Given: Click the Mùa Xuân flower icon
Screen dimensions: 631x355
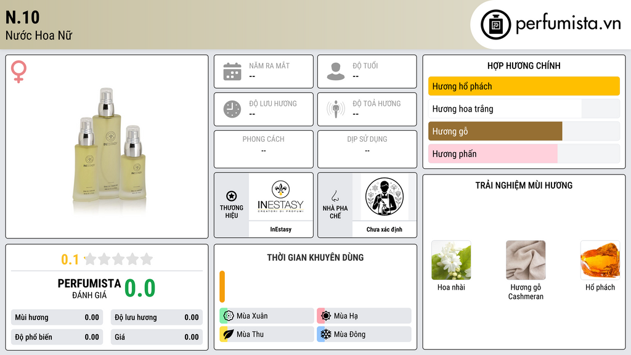Looking at the screenshot, I should coord(229,316).
